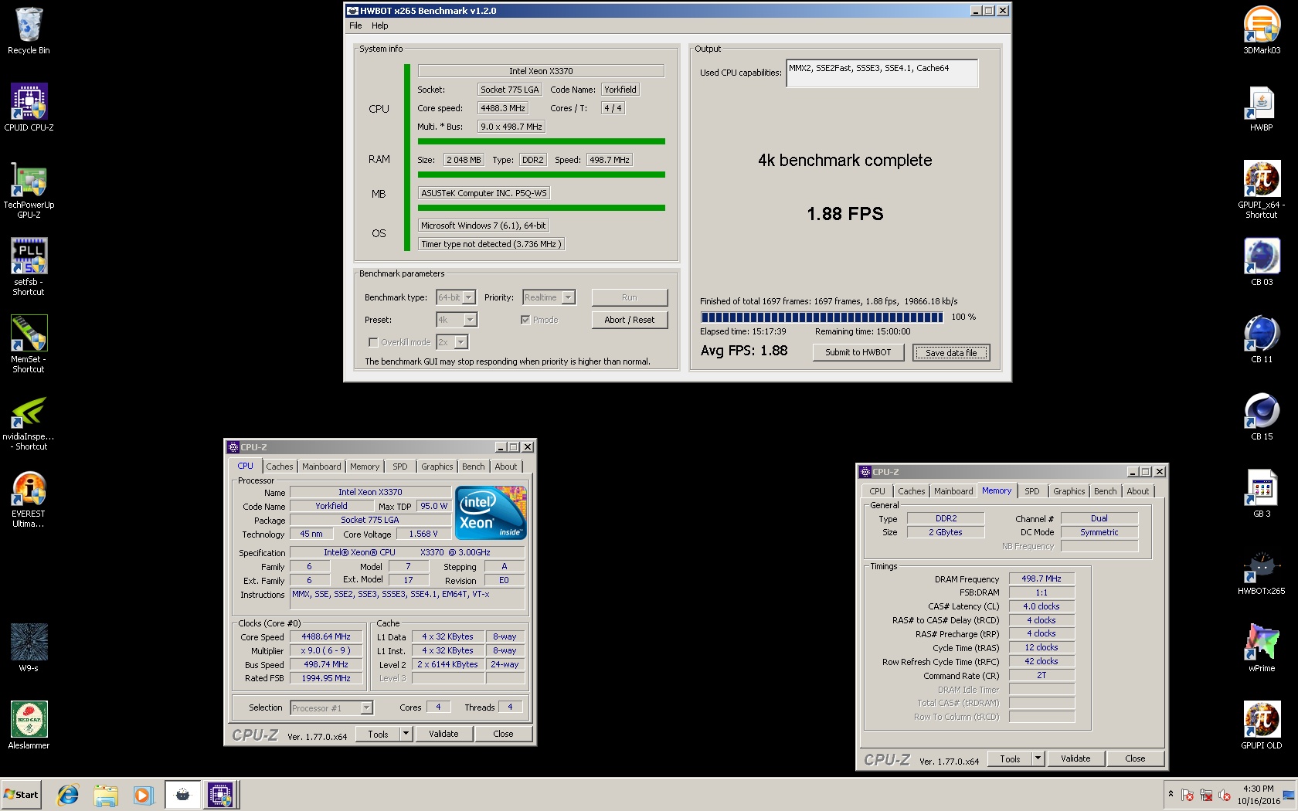Show hidden tray icons arrow
The width and height of the screenshot is (1298, 811).
click(1171, 794)
